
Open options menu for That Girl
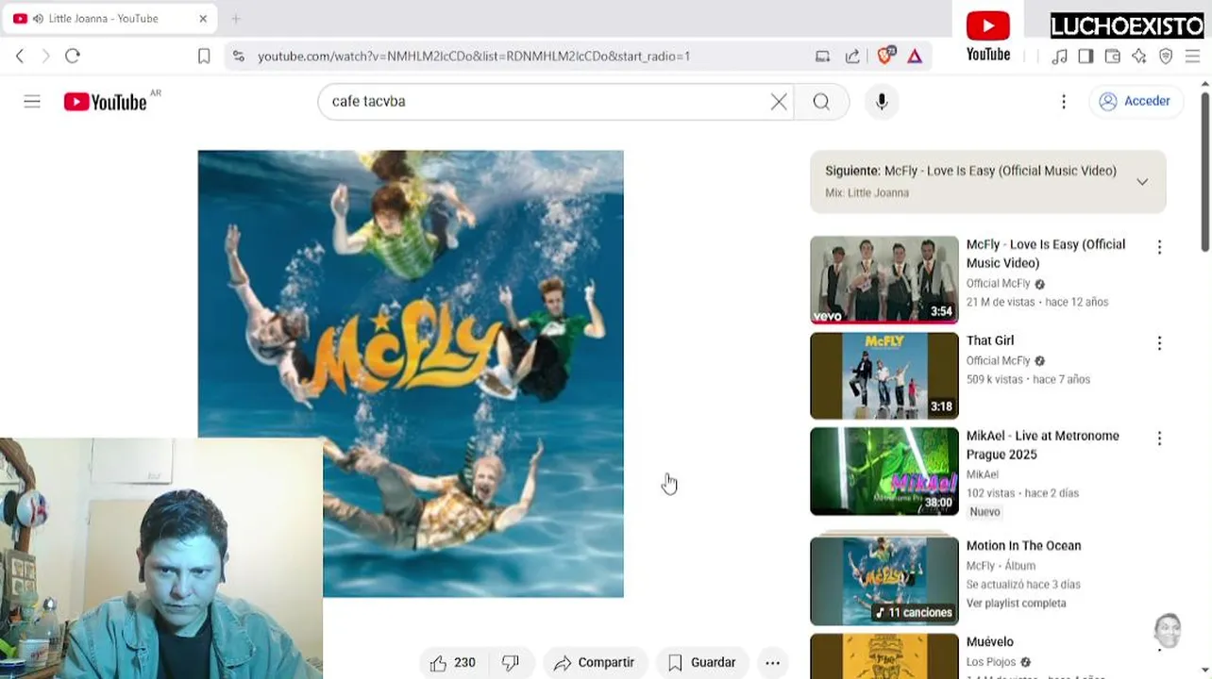pyautogui.click(x=1159, y=343)
